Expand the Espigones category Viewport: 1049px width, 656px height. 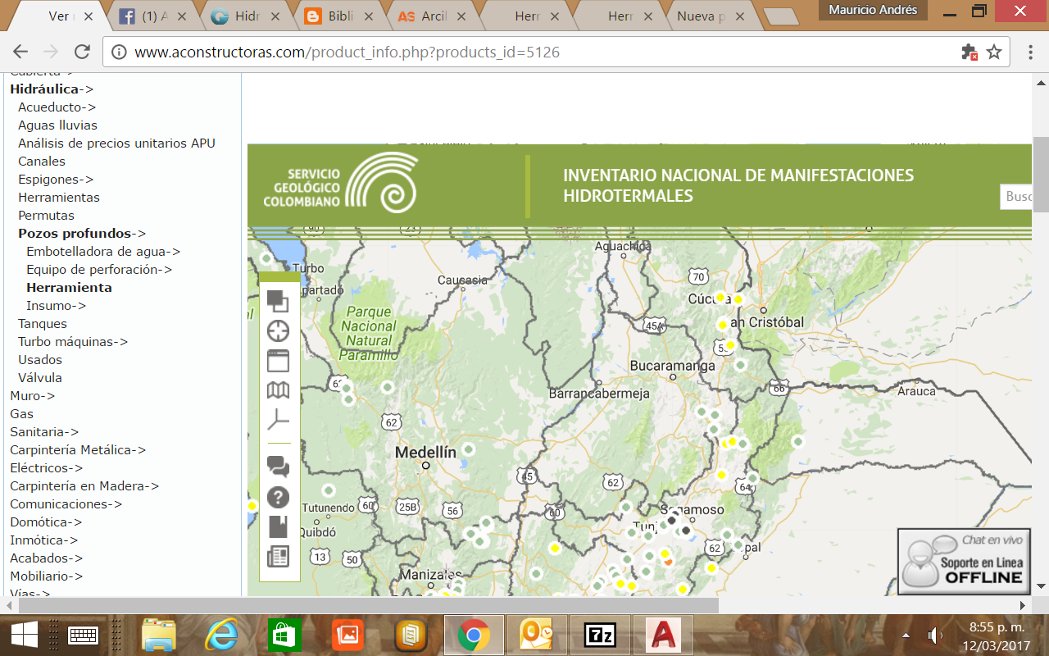pos(56,180)
